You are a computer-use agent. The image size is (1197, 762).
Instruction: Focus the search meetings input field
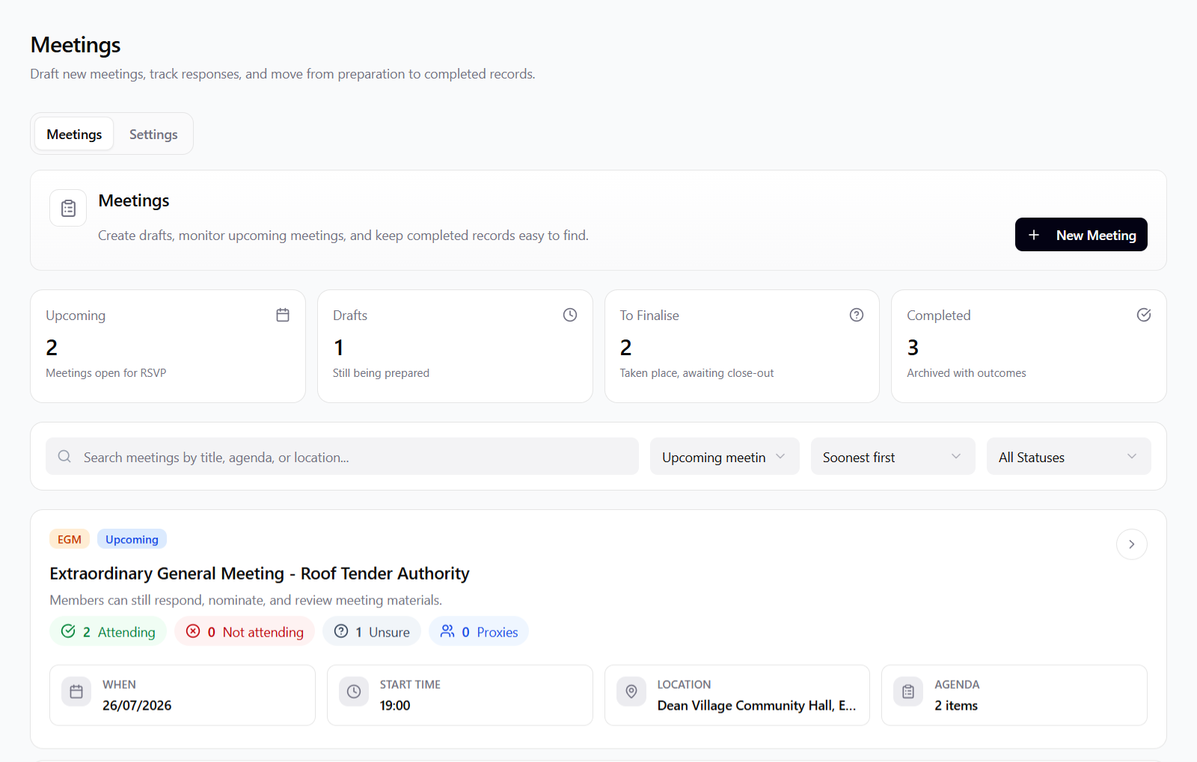[x=342, y=456]
